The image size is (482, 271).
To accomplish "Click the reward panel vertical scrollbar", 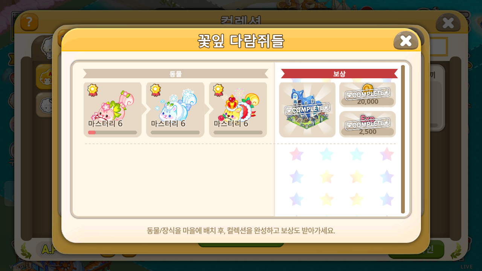I will pos(403,139).
